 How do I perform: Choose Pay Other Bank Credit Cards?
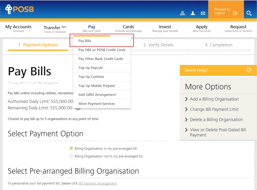click(102, 59)
